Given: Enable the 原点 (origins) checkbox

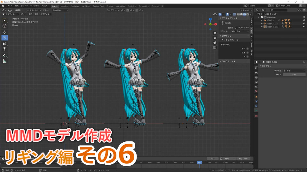Looking at the screenshot, I should tap(247, 48).
